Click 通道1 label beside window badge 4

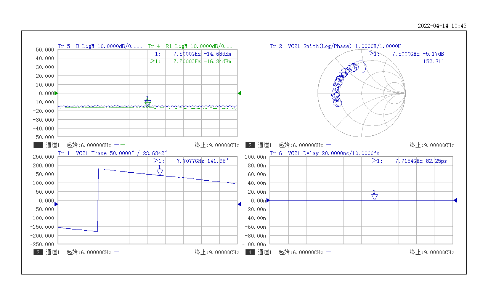[x=265, y=252]
